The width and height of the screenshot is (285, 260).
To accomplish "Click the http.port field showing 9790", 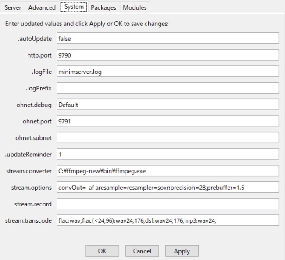I will click(168, 55).
